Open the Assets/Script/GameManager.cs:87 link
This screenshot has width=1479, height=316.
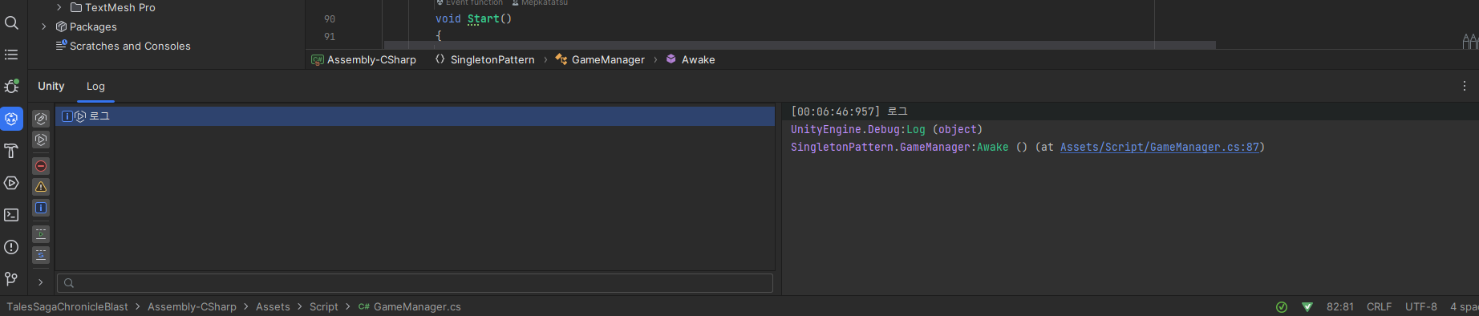tap(1160, 147)
